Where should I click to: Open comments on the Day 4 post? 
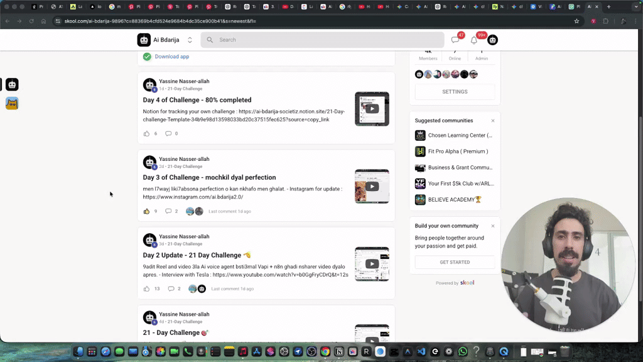pyautogui.click(x=168, y=133)
